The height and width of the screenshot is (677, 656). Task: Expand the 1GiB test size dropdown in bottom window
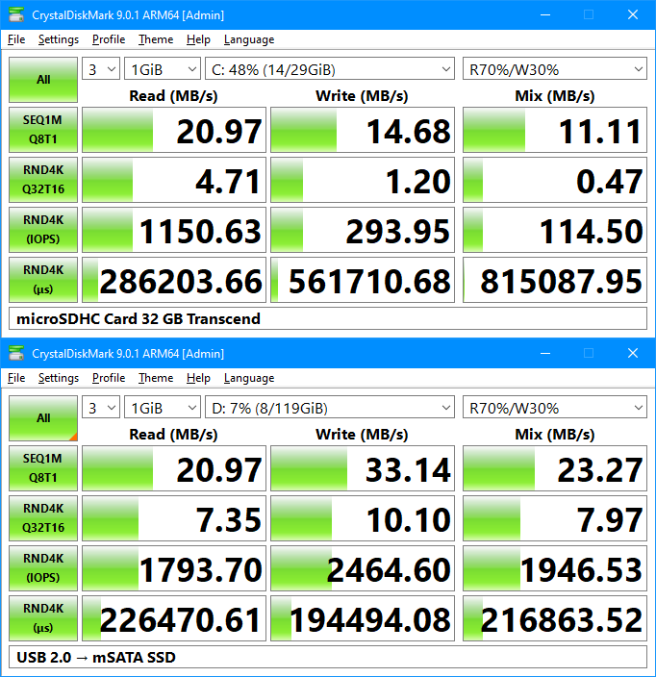point(162,408)
